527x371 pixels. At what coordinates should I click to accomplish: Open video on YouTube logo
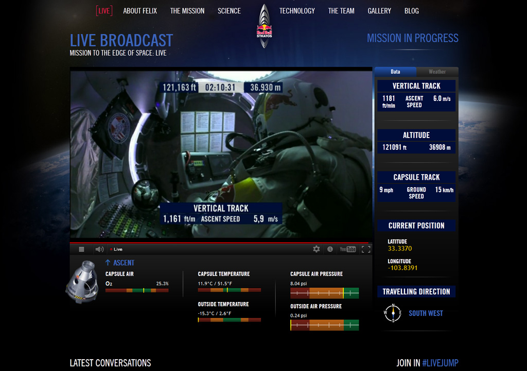(x=347, y=249)
